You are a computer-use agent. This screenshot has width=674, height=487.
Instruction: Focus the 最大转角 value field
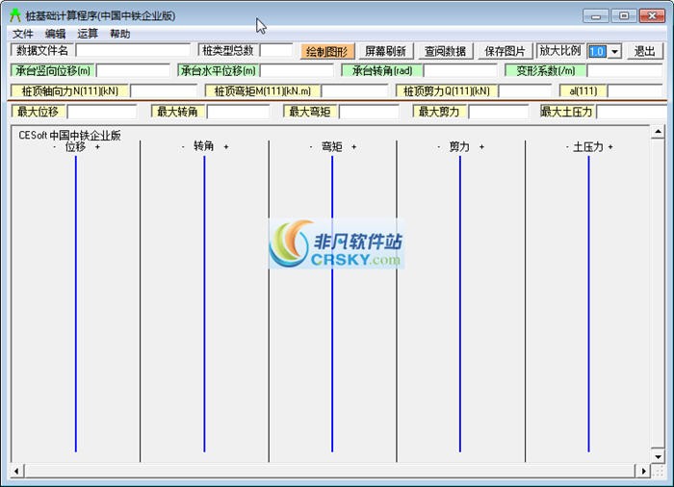238,112
